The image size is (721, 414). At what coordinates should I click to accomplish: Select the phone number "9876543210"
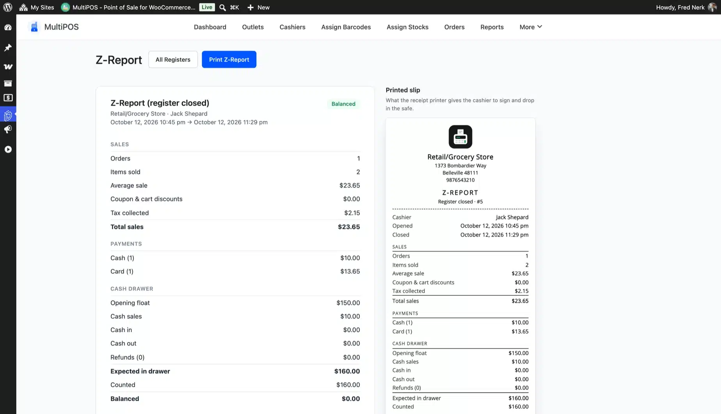pos(460,180)
